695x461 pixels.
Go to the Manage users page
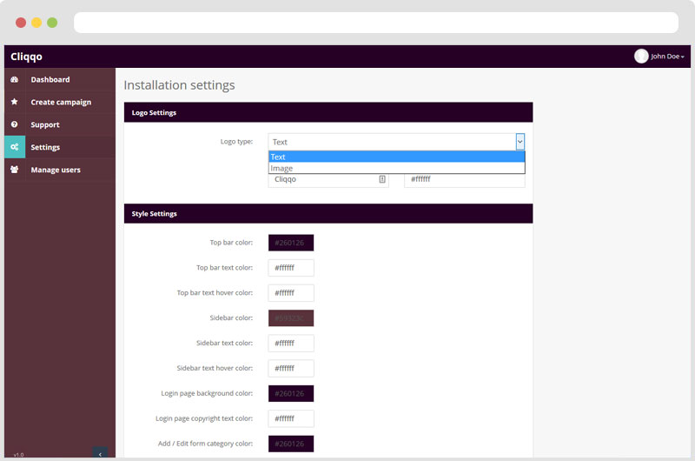56,170
